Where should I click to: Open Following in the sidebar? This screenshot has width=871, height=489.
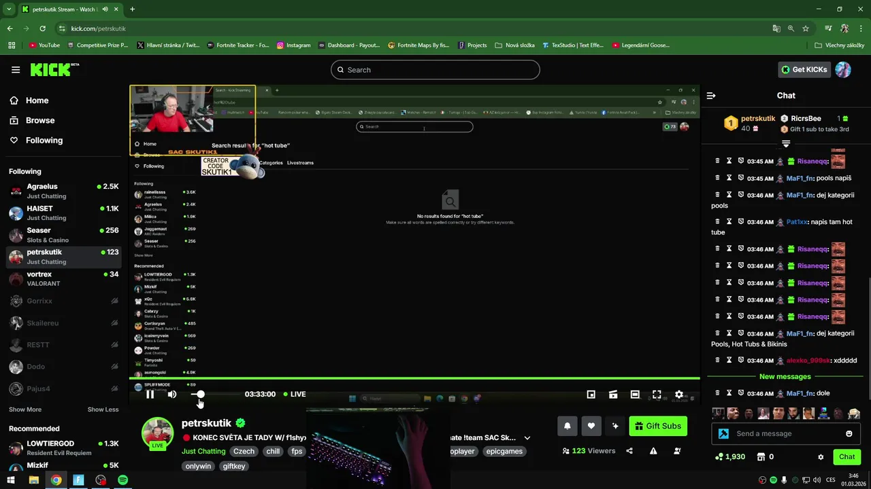[44, 140]
